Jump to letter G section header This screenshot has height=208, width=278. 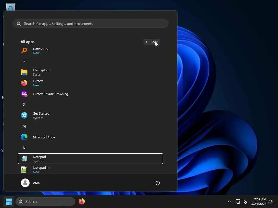[x=24, y=105]
